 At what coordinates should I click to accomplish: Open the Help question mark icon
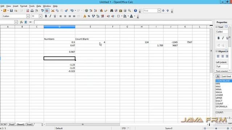point(135,10)
